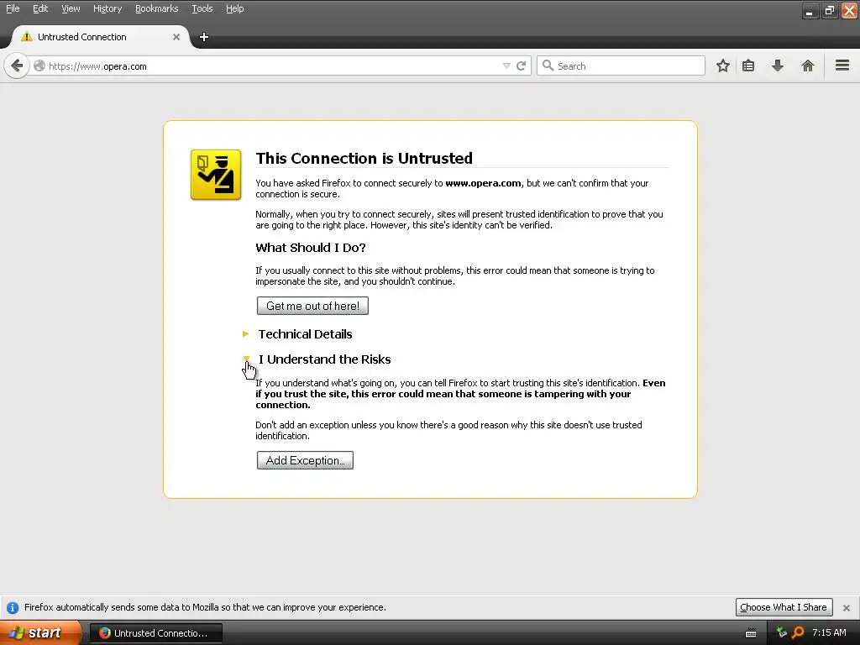Screen dimensions: 860x645
Task: Select the Untrusted Connection tab
Action: (101, 37)
